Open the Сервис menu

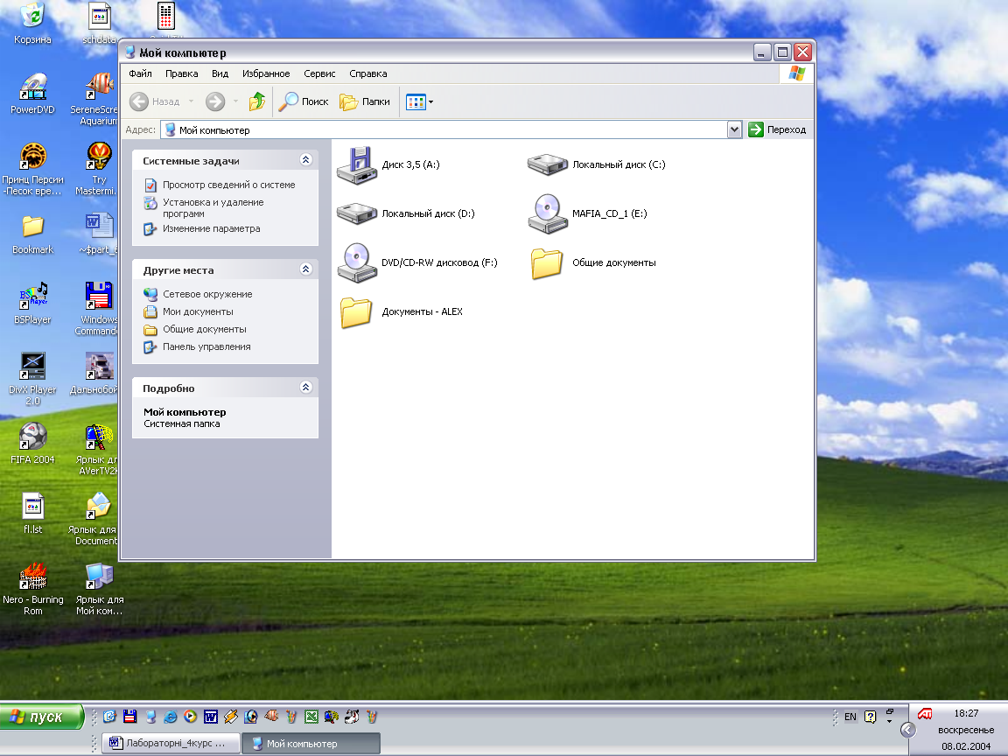(319, 73)
